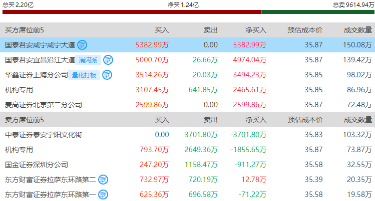Click 预估成本价 header in seller table
The width and height of the screenshot is (375, 201).
point(305,120)
